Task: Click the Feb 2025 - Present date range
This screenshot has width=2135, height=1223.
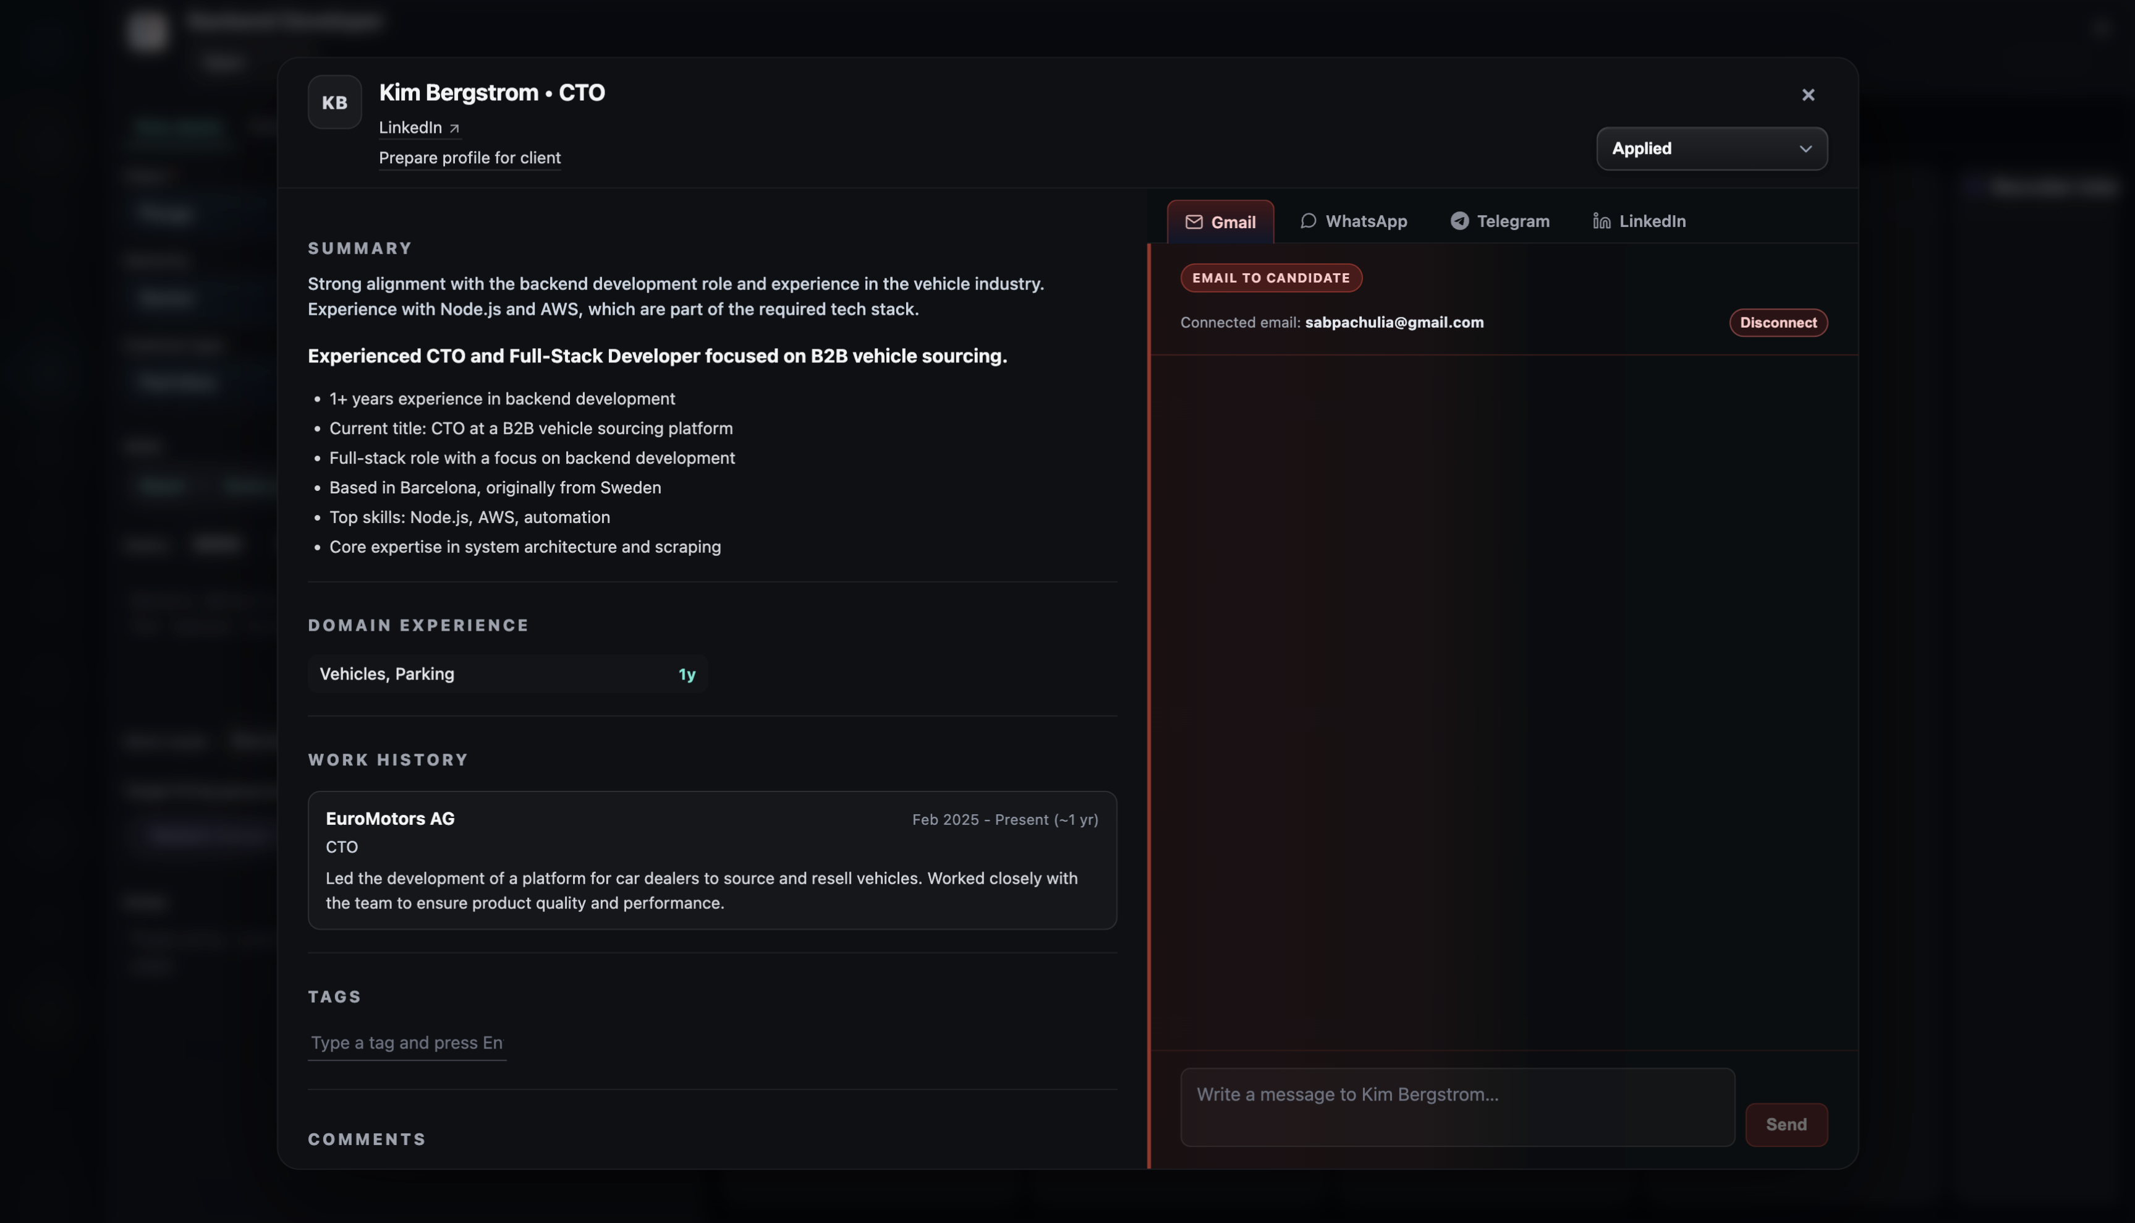Action: (x=1005, y=820)
